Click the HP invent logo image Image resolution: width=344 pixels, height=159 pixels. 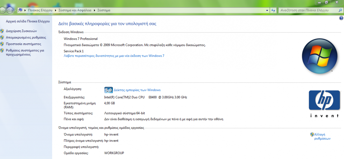click(x=324, y=104)
